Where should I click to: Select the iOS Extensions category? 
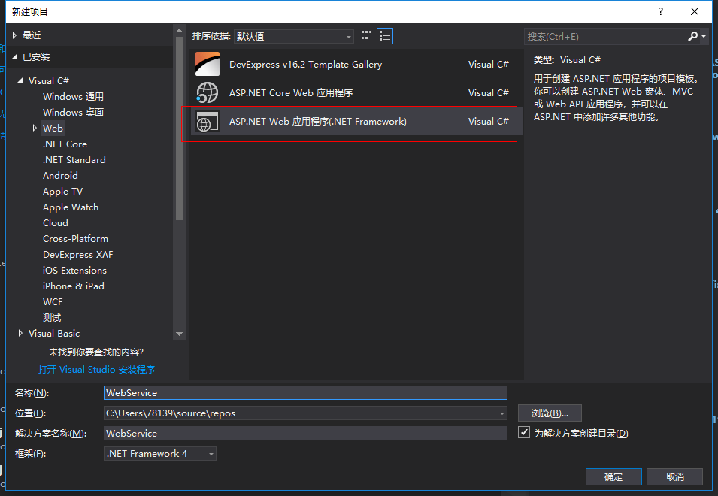pyautogui.click(x=74, y=270)
